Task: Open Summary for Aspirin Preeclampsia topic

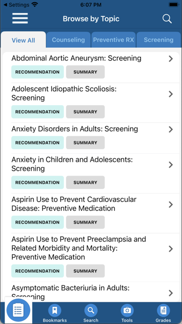Action: click(85, 271)
